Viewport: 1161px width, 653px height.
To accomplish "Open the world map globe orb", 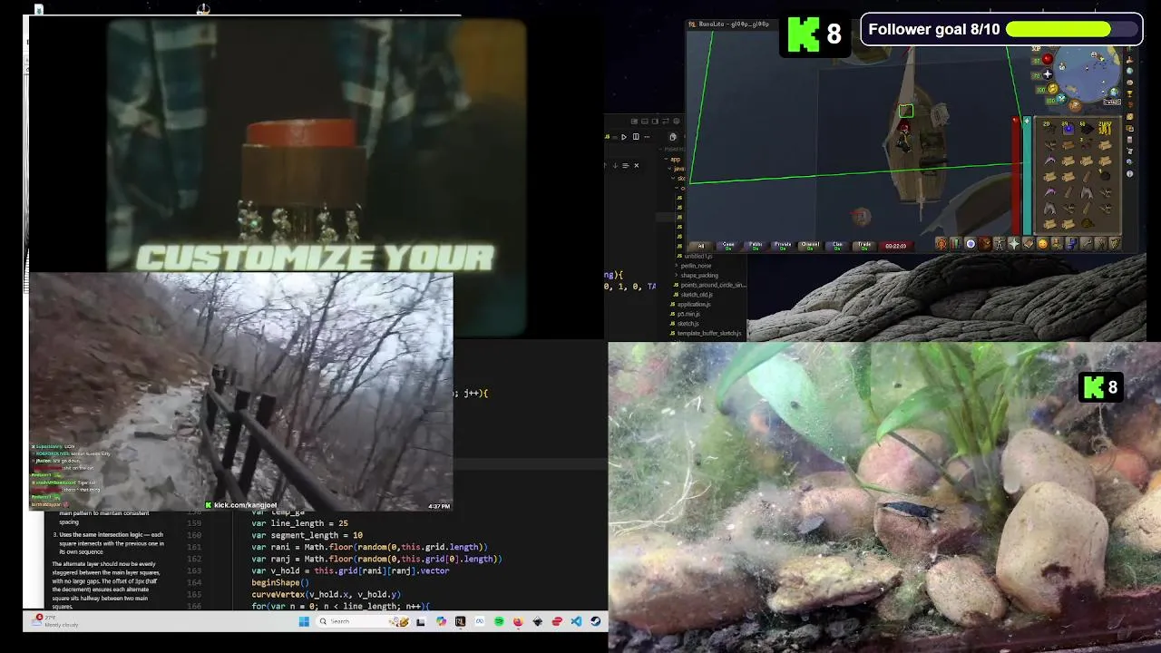I will pos(1115,93).
